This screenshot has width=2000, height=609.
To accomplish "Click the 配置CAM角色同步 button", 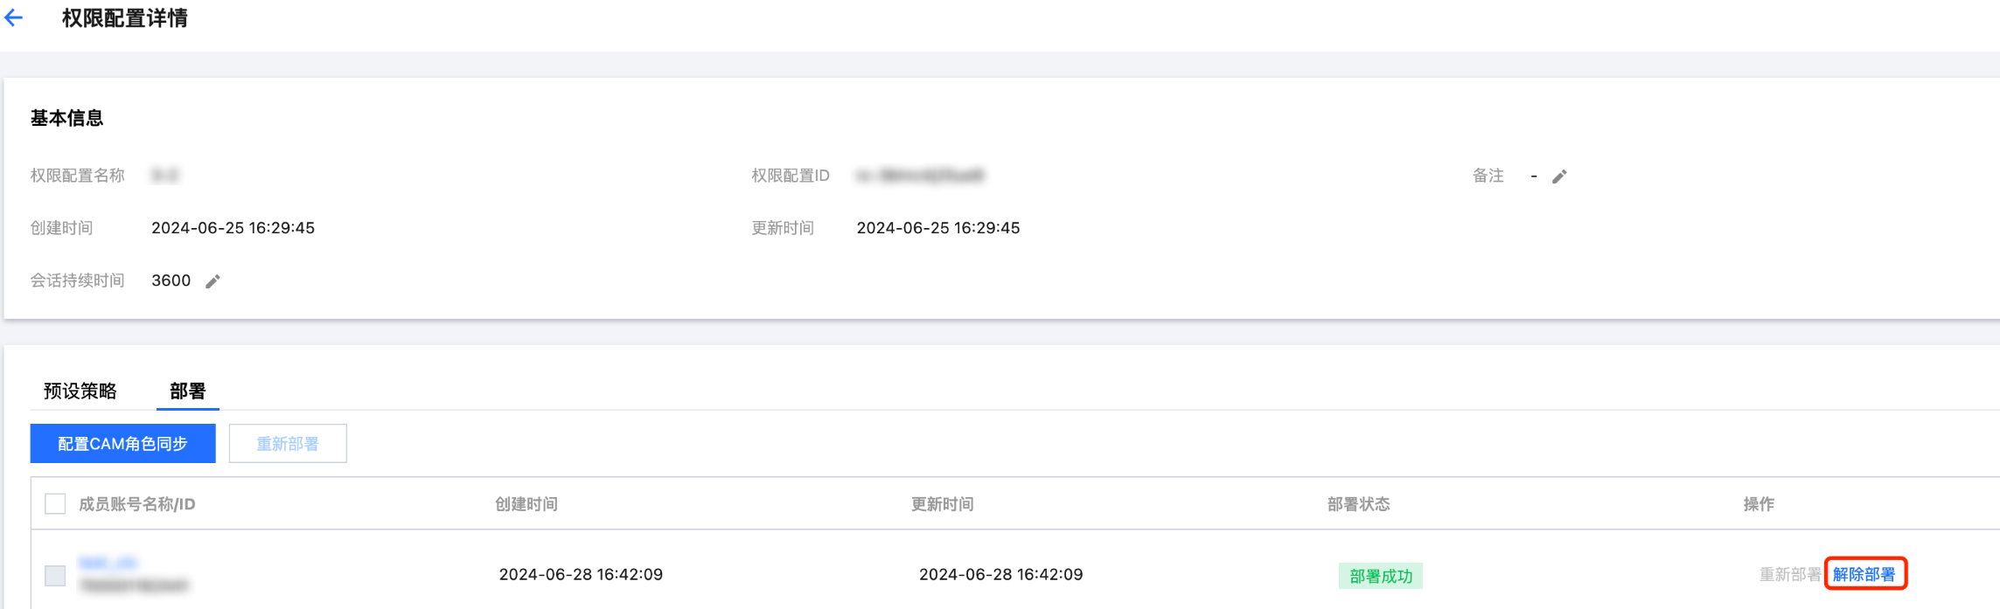I will point(122,444).
